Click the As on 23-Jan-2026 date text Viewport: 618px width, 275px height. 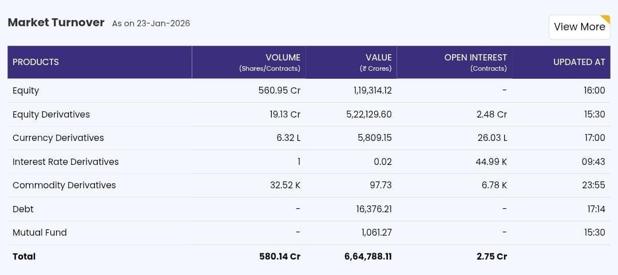pos(151,23)
